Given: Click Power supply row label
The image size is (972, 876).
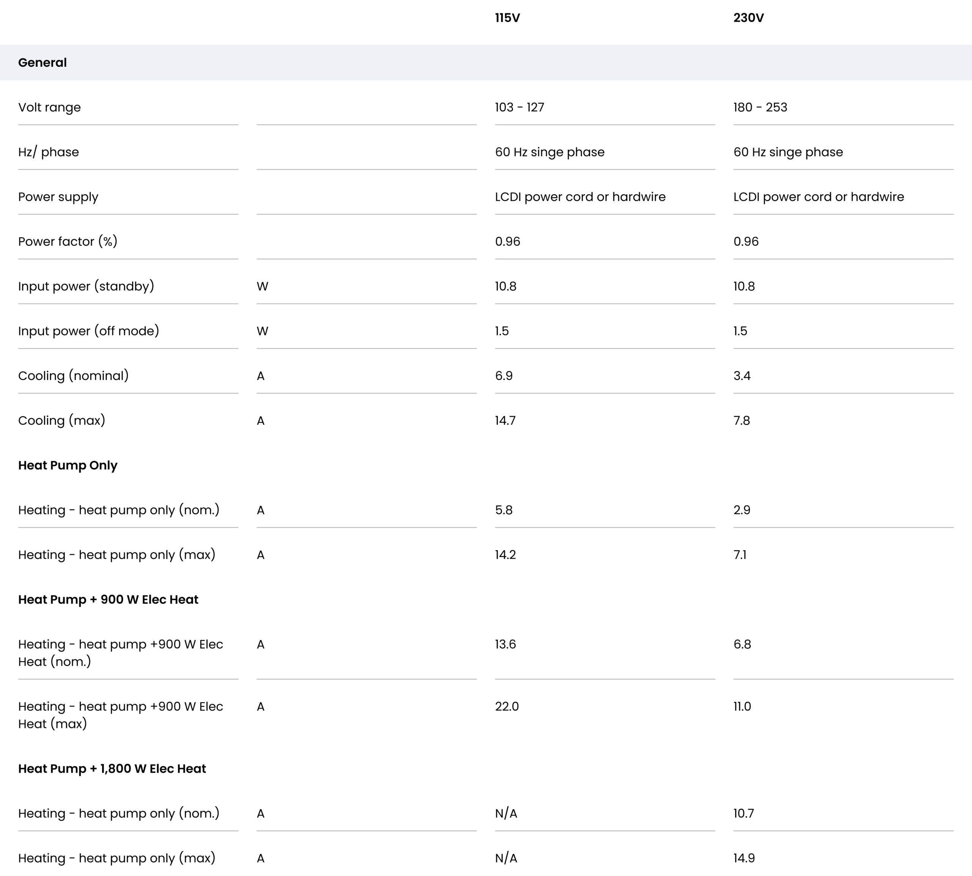Looking at the screenshot, I should click(x=58, y=197).
